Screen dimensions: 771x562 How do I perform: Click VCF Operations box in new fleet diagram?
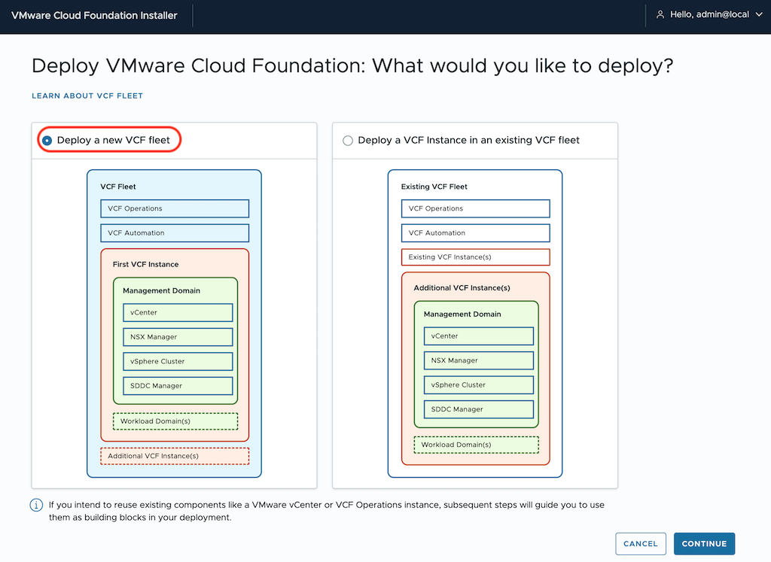coord(175,208)
